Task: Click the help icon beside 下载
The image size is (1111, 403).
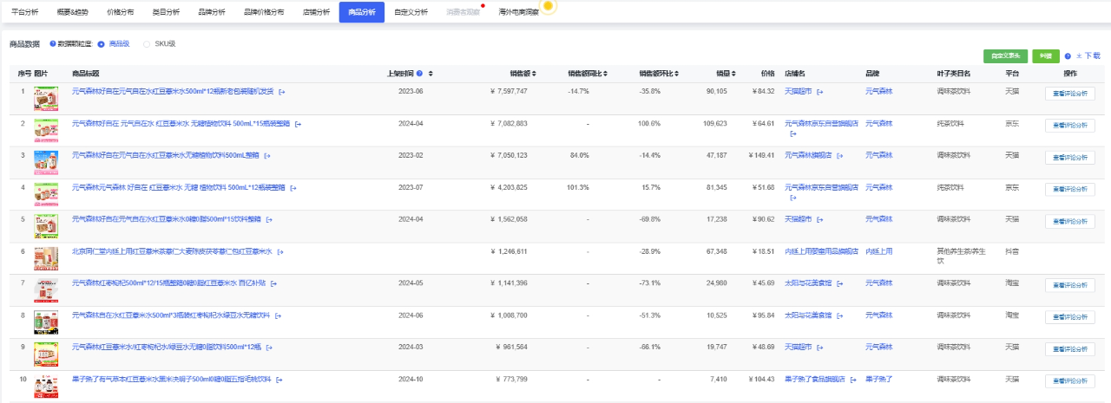Action: pyautogui.click(x=1068, y=55)
